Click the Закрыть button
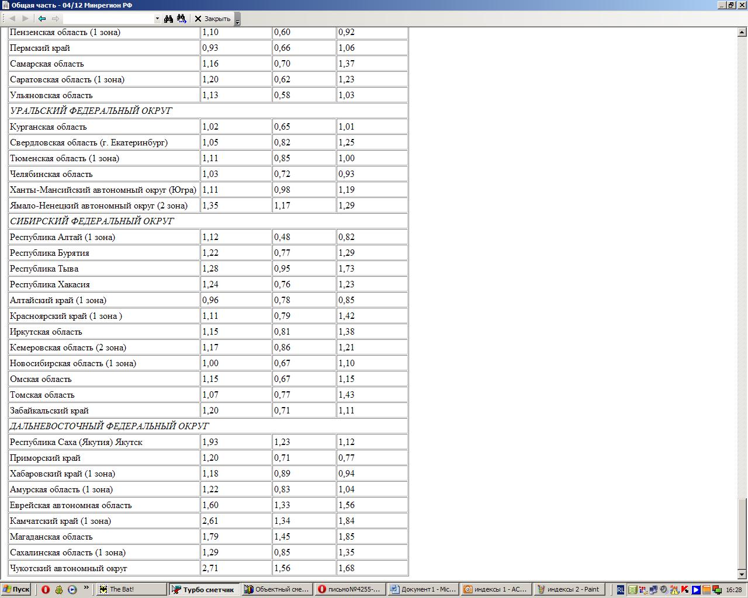748x598 pixels. pos(213,19)
